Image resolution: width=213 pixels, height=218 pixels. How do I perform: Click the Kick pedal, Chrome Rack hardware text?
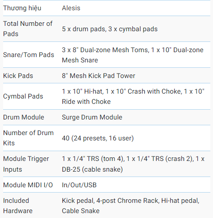point(131,206)
